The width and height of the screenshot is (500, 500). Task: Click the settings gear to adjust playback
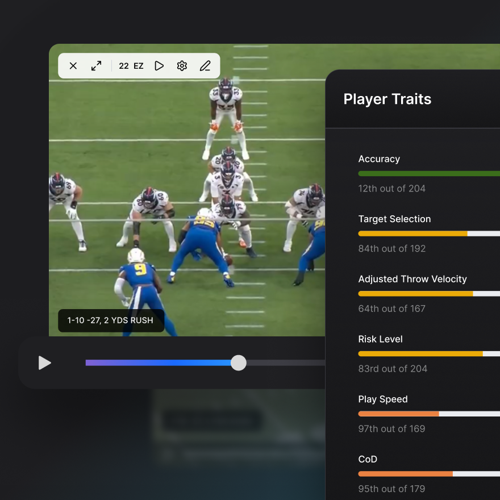pos(182,66)
